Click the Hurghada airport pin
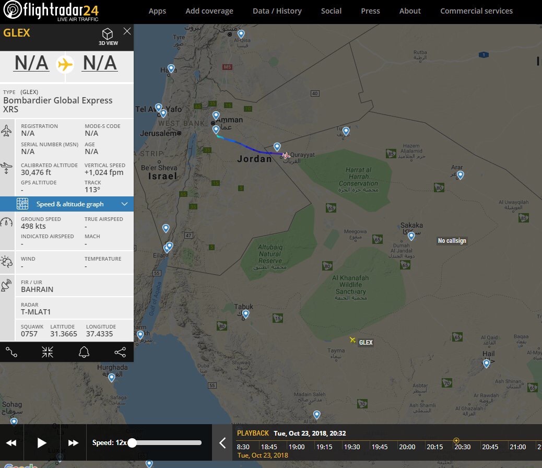Screen dimensions: 542x468 pos(112,377)
